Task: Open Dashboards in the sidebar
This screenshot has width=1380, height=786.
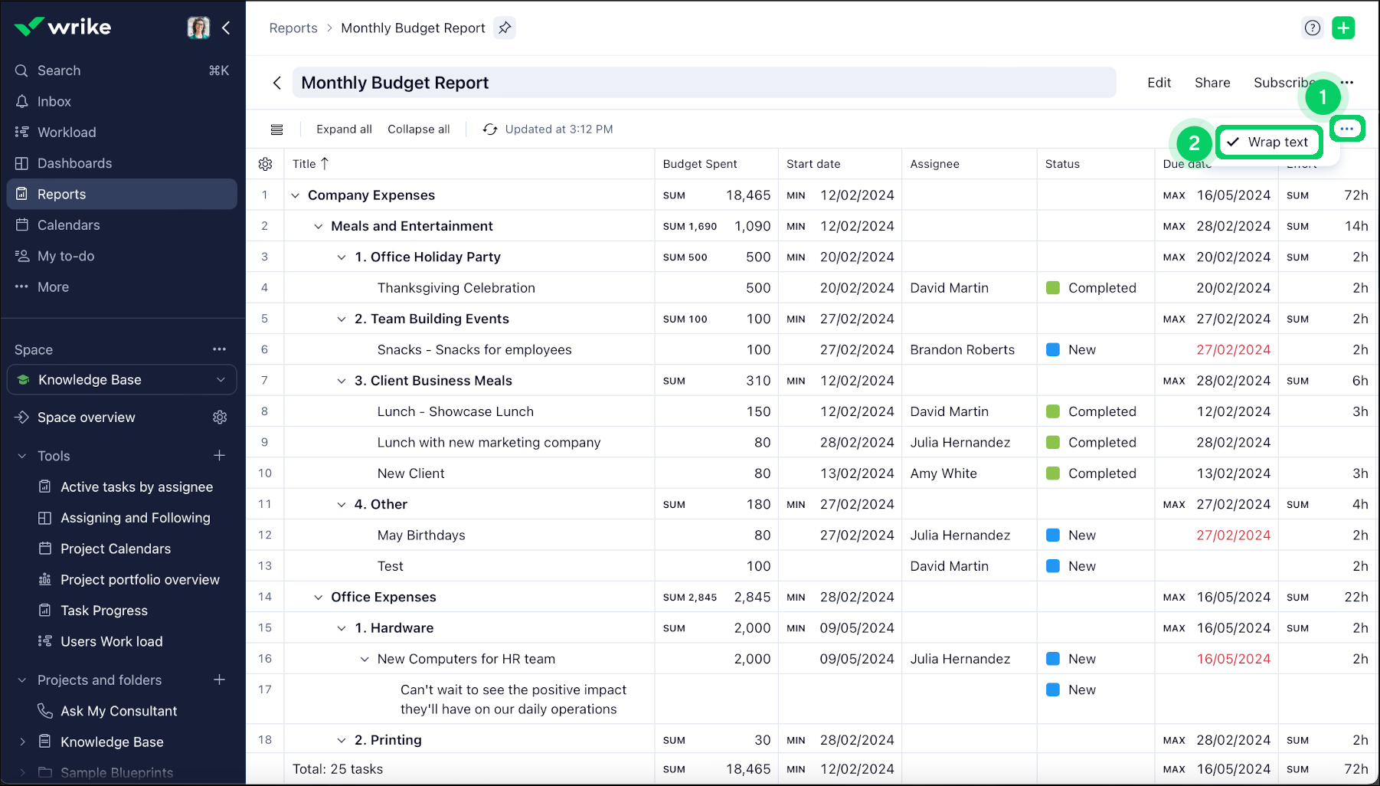Action: tap(74, 163)
